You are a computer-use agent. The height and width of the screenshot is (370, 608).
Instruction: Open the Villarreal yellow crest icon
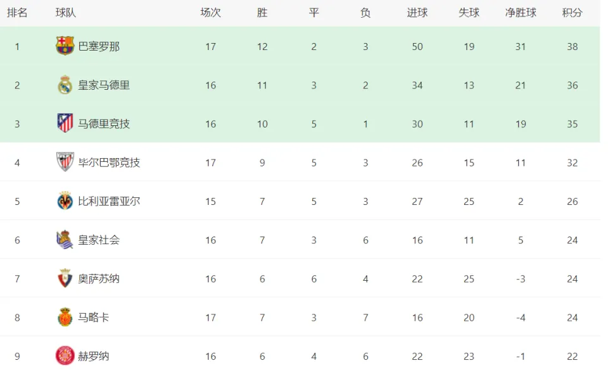tap(65, 200)
